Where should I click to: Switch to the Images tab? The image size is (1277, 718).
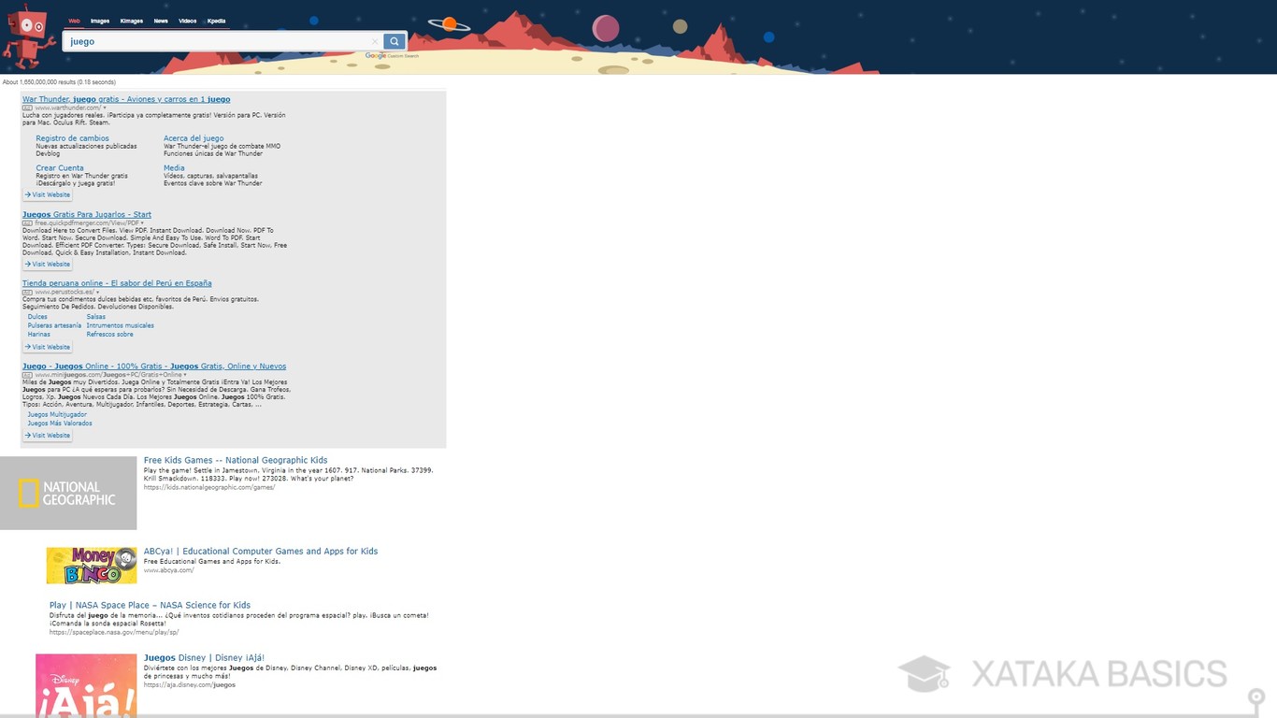tap(100, 21)
